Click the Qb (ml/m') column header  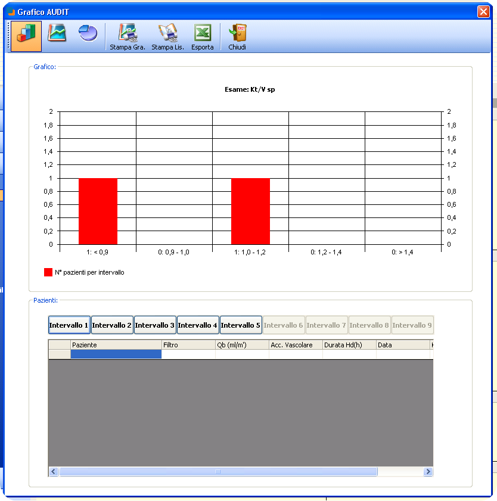243,345
